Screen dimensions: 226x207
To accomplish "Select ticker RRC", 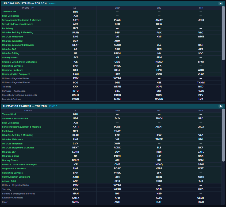I will 159,49.
